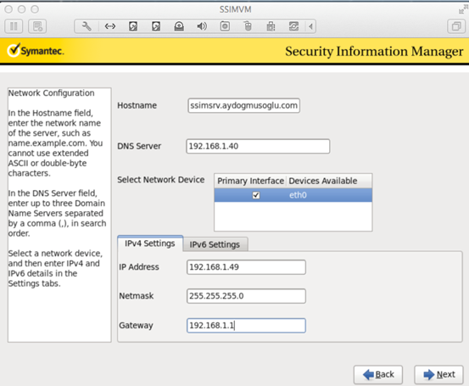The height and width of the screenshot is (386, 469).
Task: Click in the IP Address field
Action: [246, 267]
